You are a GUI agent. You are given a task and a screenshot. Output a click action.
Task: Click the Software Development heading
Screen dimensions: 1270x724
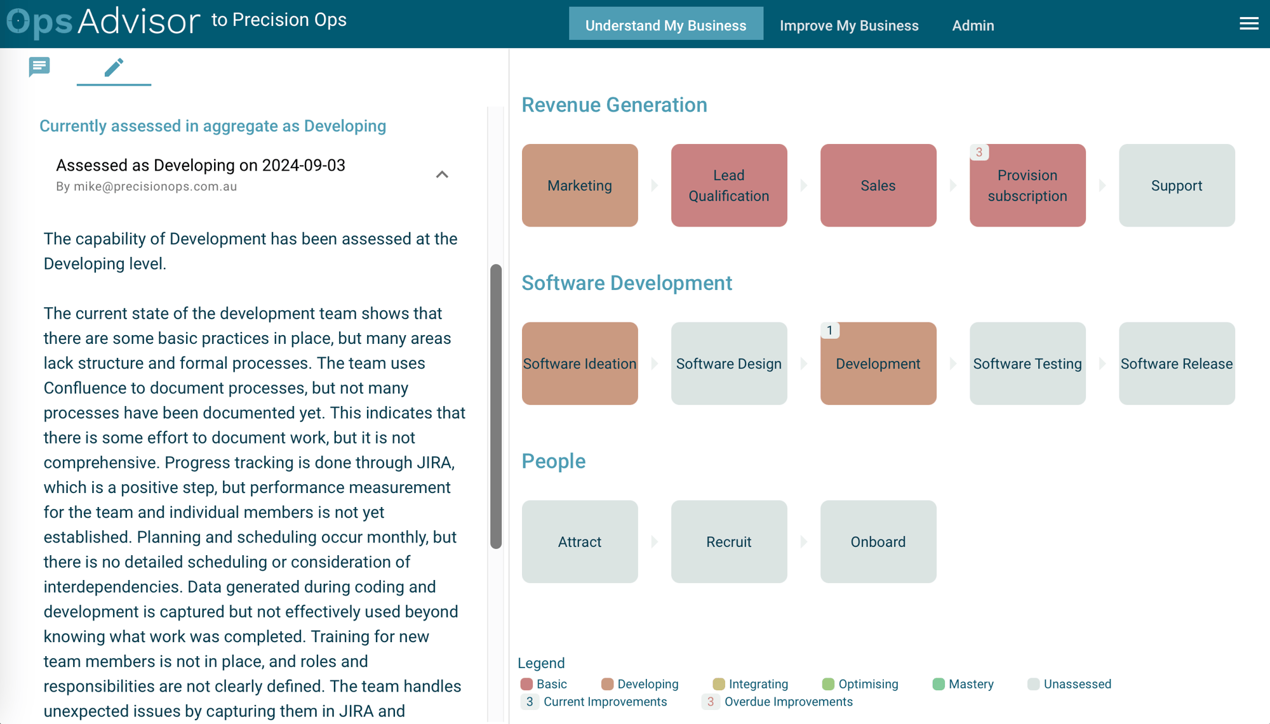click(x=627, y=283)
